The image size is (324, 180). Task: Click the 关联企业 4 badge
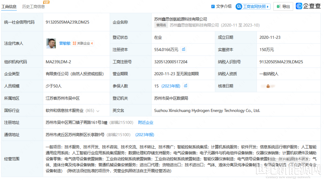(x=83, y=43)
